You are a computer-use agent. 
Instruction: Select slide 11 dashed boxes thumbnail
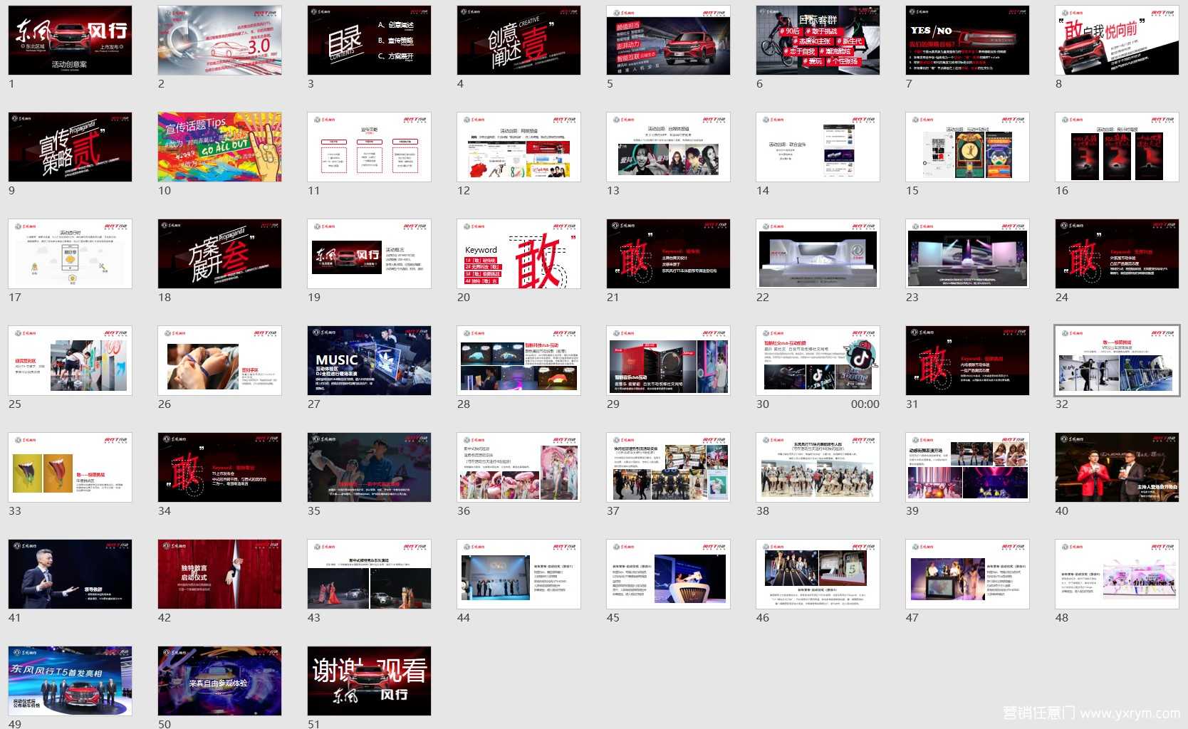pos(369,147)
